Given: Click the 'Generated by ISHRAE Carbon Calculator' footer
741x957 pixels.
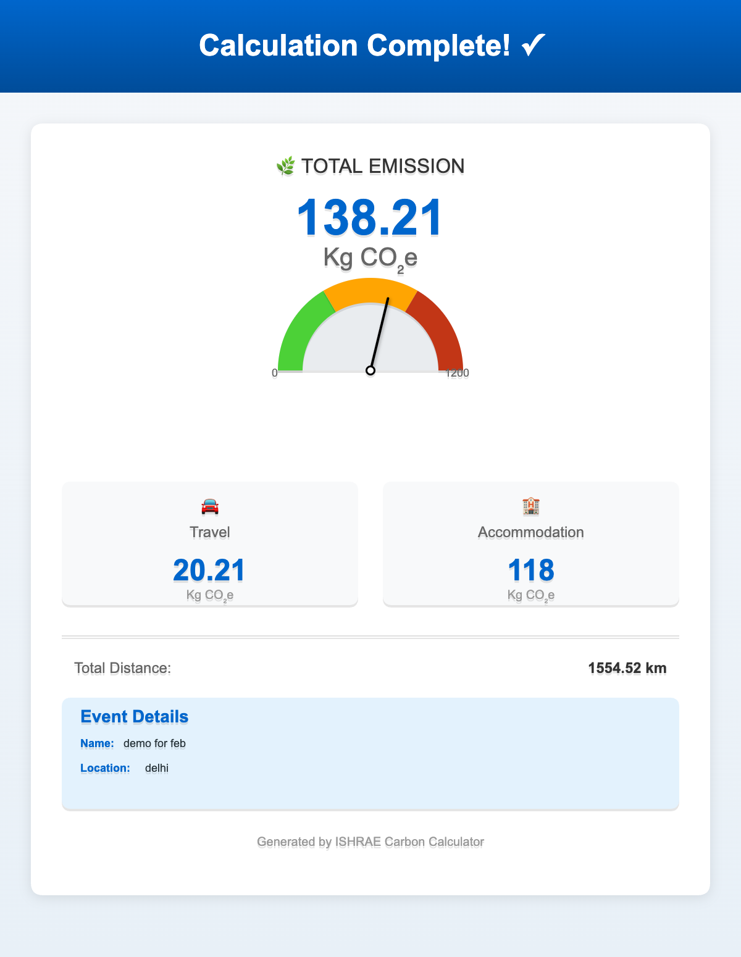Looking at the screenshot, I should point(371,842).
